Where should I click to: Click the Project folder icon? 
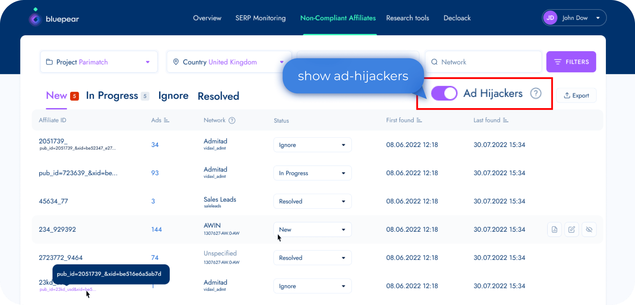click(x=49, y=62)
